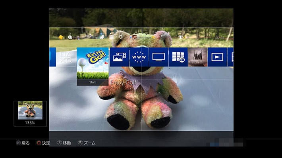Open the www Internet Browser tile
Screen dimensions: 282x158
(139, 57)
